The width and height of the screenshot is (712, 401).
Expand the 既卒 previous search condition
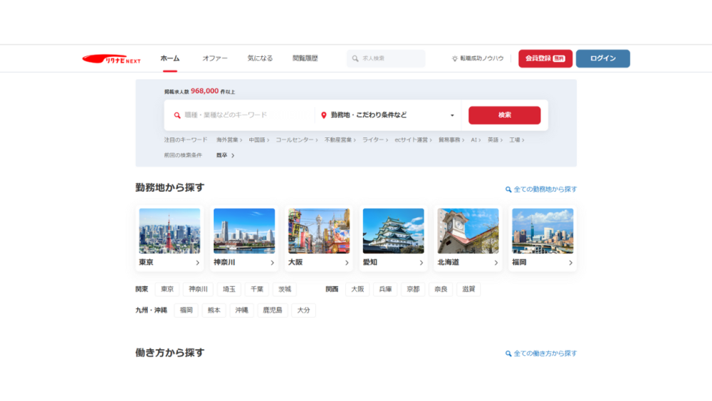(x=232, y=155)
